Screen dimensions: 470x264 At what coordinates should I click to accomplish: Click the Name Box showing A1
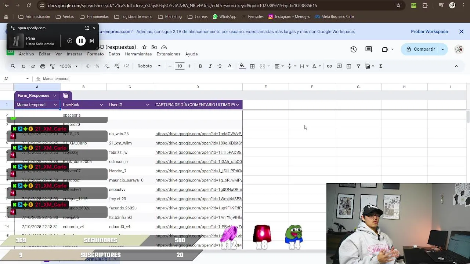point(17,79)
